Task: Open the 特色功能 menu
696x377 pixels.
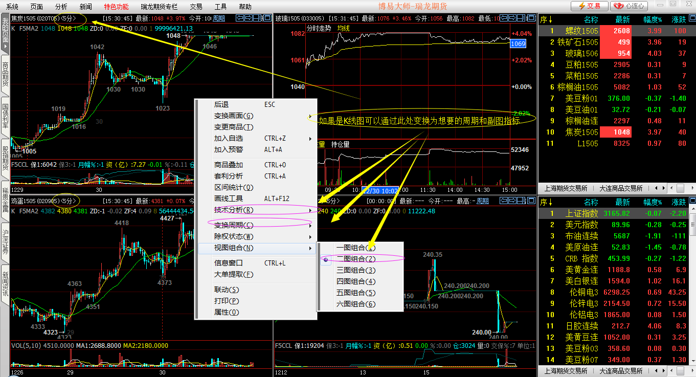Action: pos(116,7)
